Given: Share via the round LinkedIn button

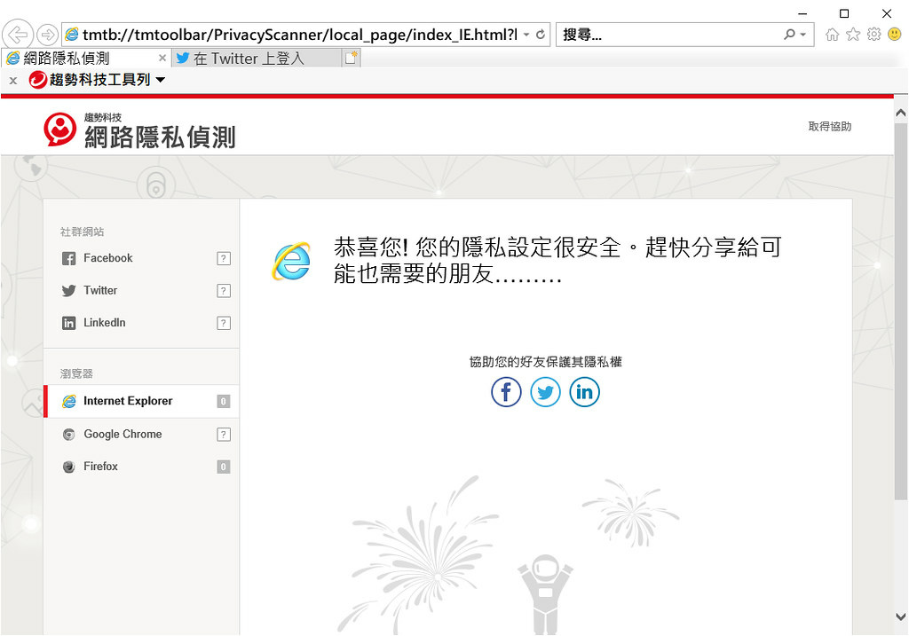Looking at the screenshot, I should point(584,392).
